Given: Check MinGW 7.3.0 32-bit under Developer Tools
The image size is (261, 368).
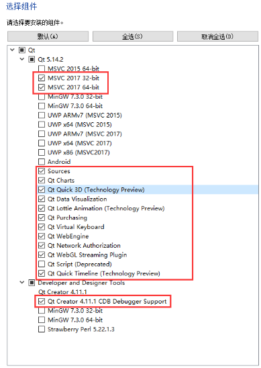Looking at the screenshot, I should click(x=42, y=310).
